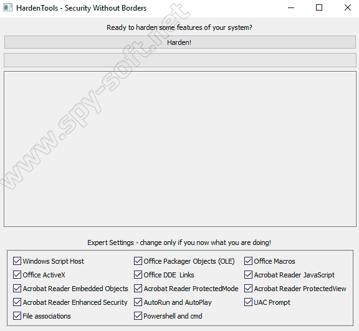Image resolution: width=359 pixels, height=331 pixels.
Task: Toggle Acrobat Reader Enhanced Security checkbox
Action: pos(17,302)
